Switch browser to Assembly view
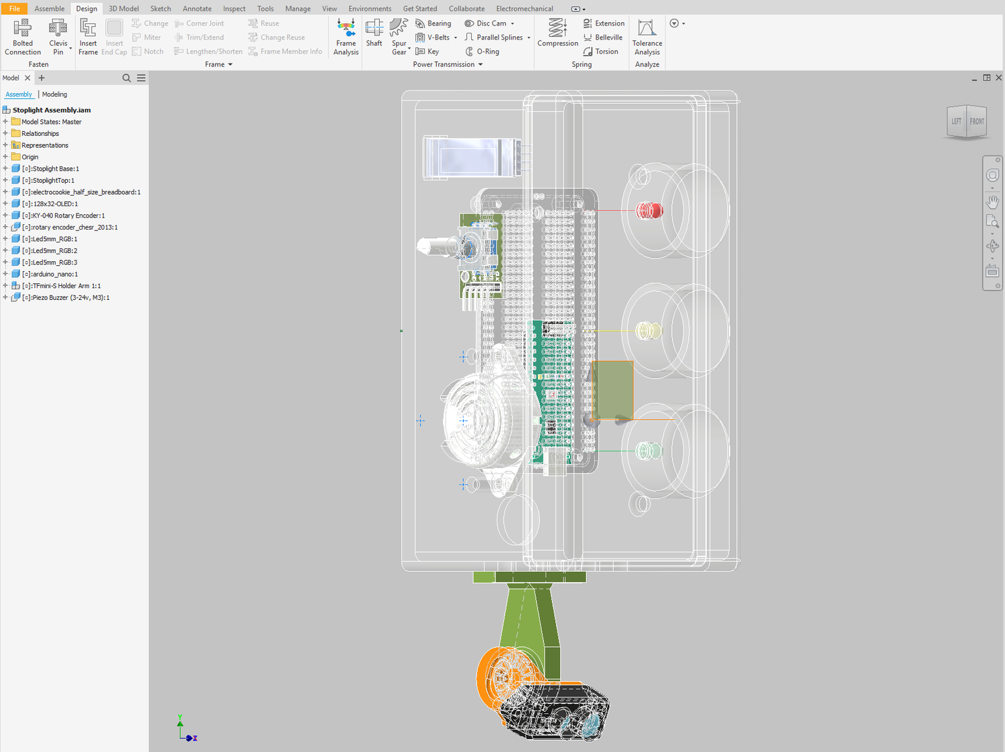Screen dimensions: 1005x752 click(19, 94)
